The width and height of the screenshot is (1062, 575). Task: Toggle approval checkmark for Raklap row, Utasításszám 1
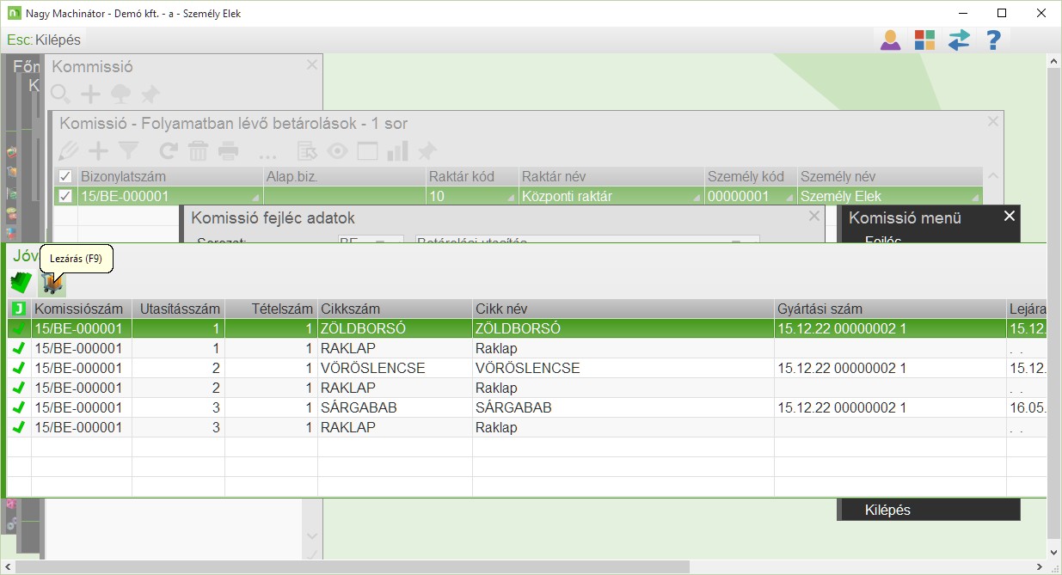click(x=19, y=348)
